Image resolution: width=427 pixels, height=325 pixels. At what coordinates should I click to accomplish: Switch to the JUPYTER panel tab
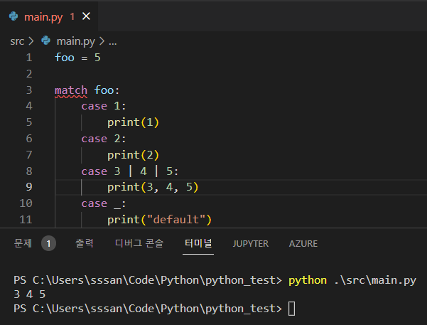click(250, 243)
